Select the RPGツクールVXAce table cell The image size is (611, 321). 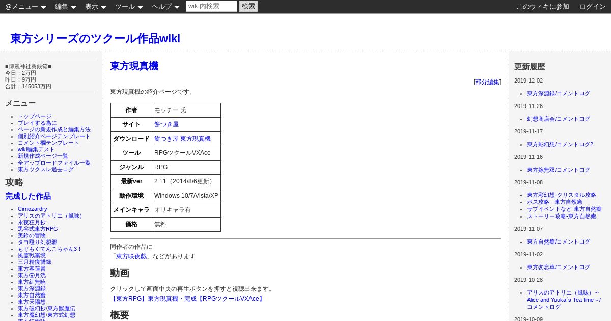[x=186, y=153]
